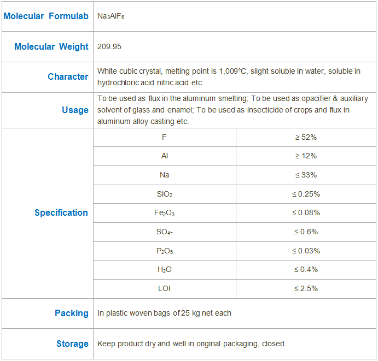Click the Storage instructions text
Screen dimensions: 378x361
pyautogui.click(x=191, y=344)
